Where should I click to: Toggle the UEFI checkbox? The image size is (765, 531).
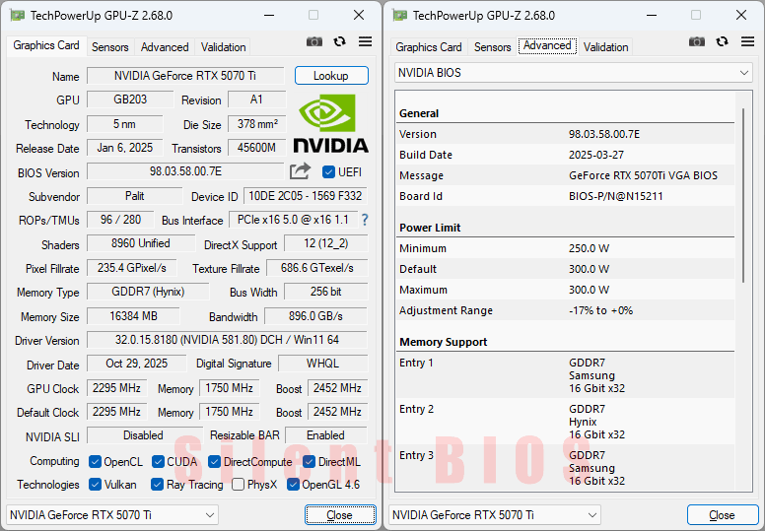pyautogui.click(x=328, y=171)
